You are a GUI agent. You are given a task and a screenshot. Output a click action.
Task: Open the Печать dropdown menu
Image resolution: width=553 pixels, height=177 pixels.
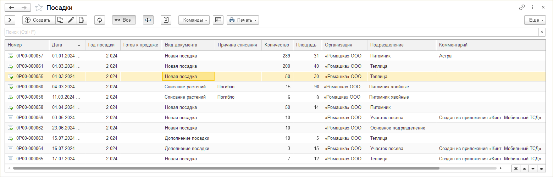[243, 20]
